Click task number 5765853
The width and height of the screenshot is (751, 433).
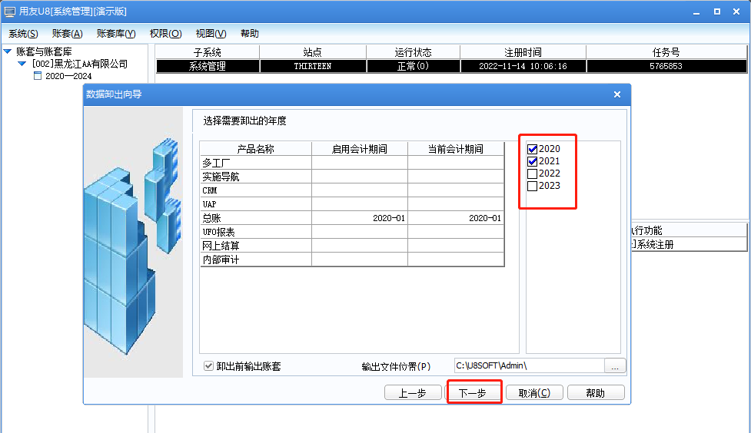click(x=666, y=66)
